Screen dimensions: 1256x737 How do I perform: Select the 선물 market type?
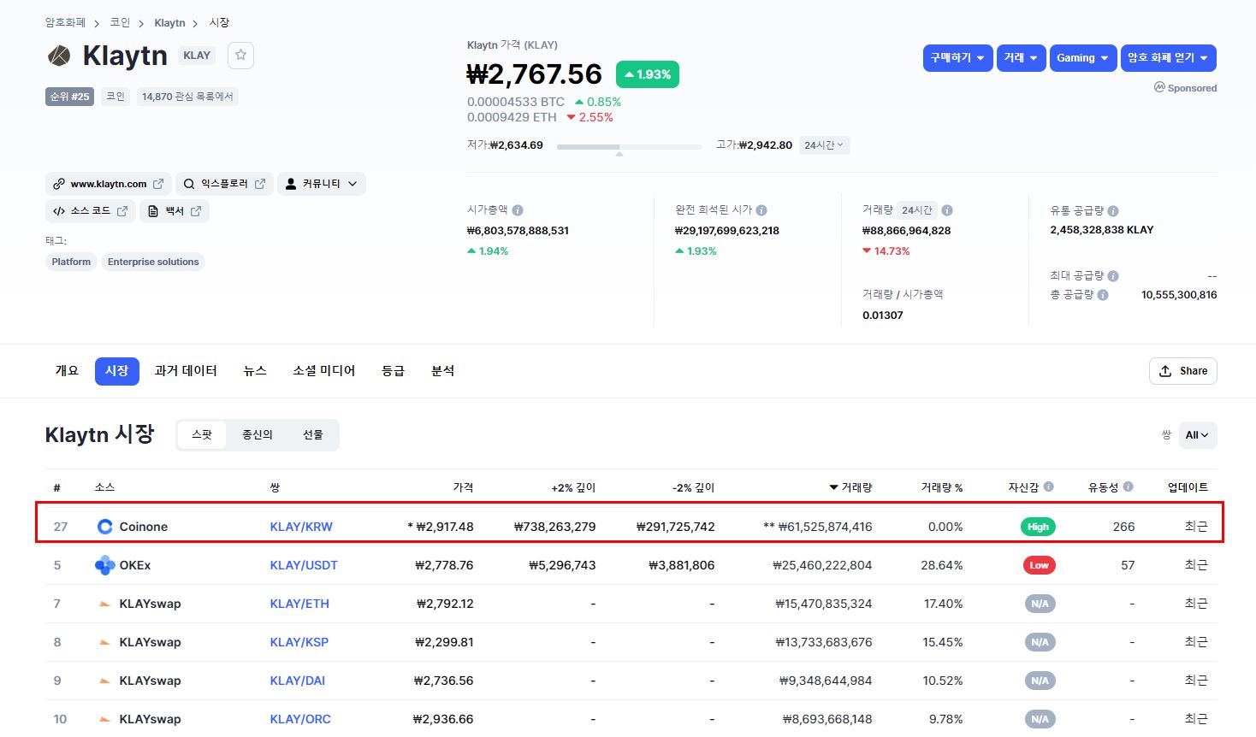click(313, 435)
